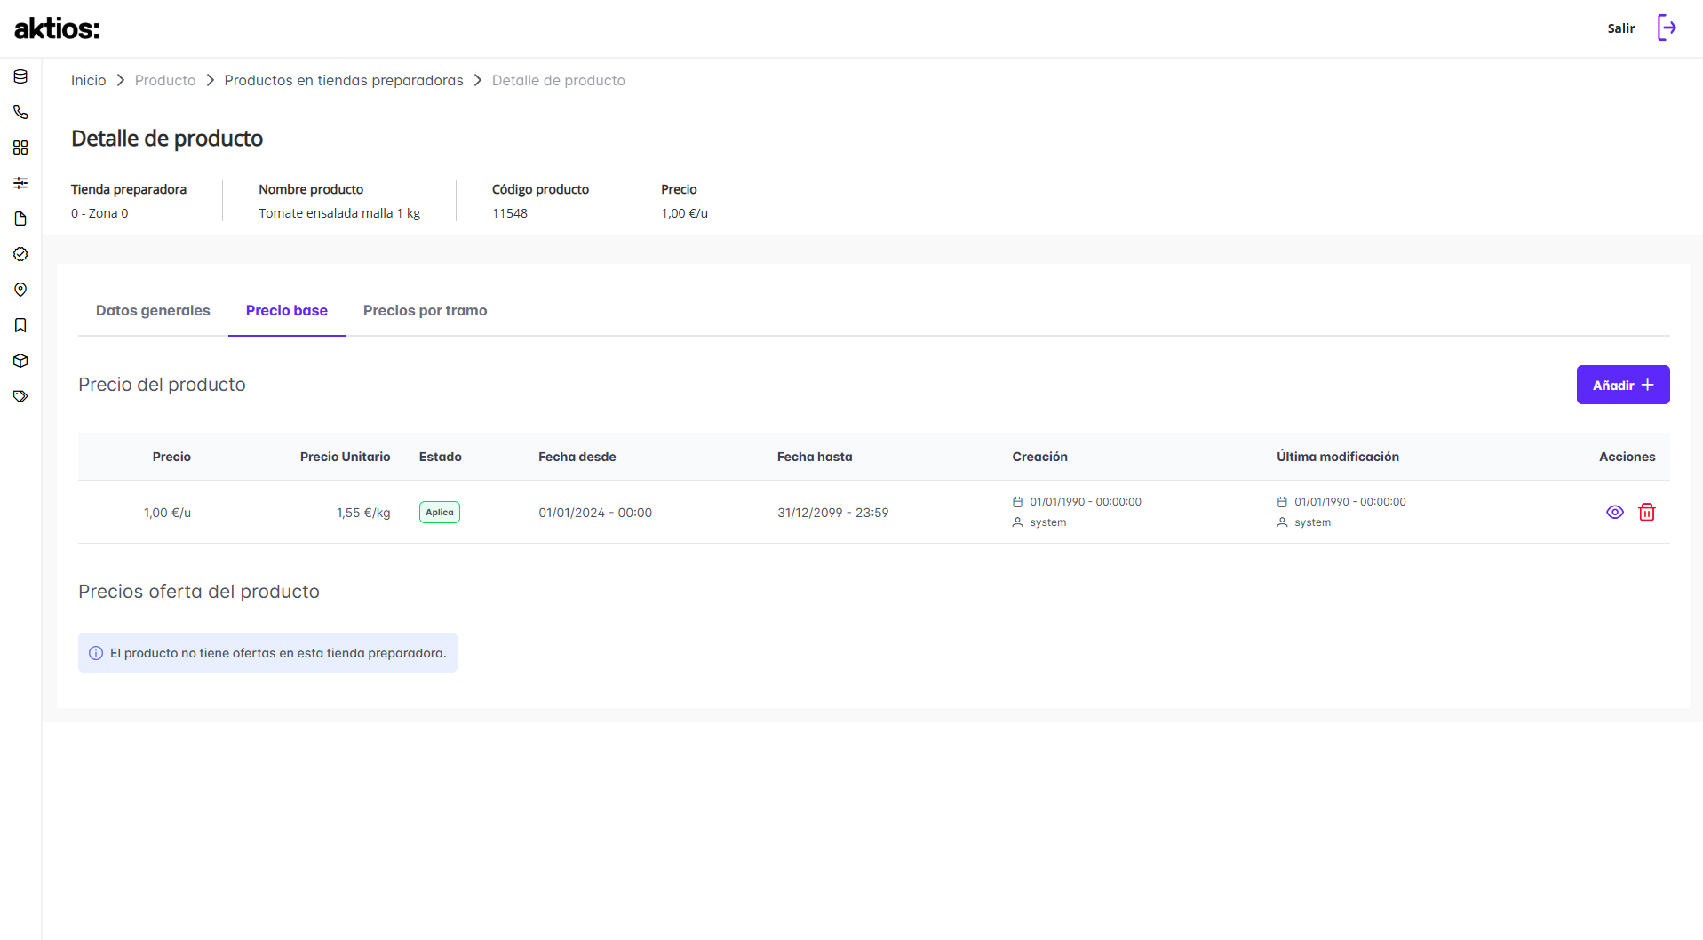Click the 1,55 €/kg unit price cell

363,513
